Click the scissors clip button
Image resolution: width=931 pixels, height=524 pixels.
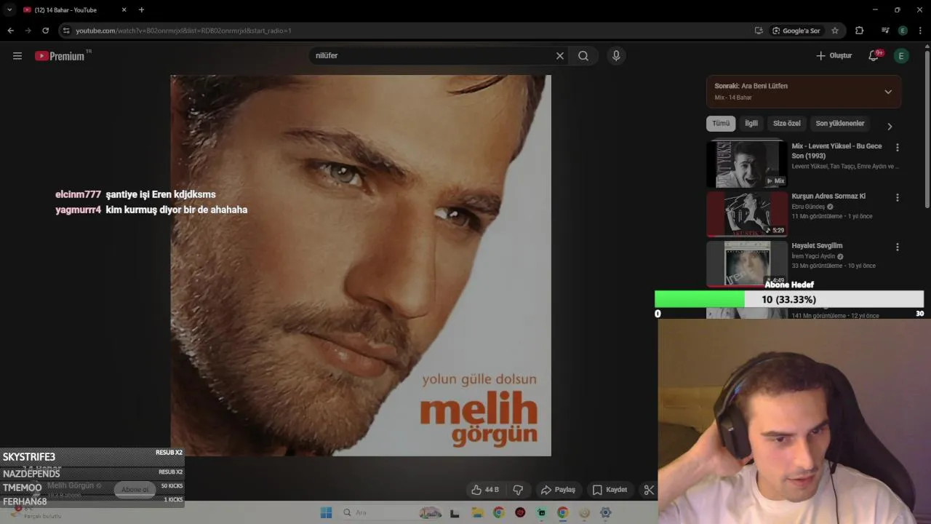(x=649, y=490)
